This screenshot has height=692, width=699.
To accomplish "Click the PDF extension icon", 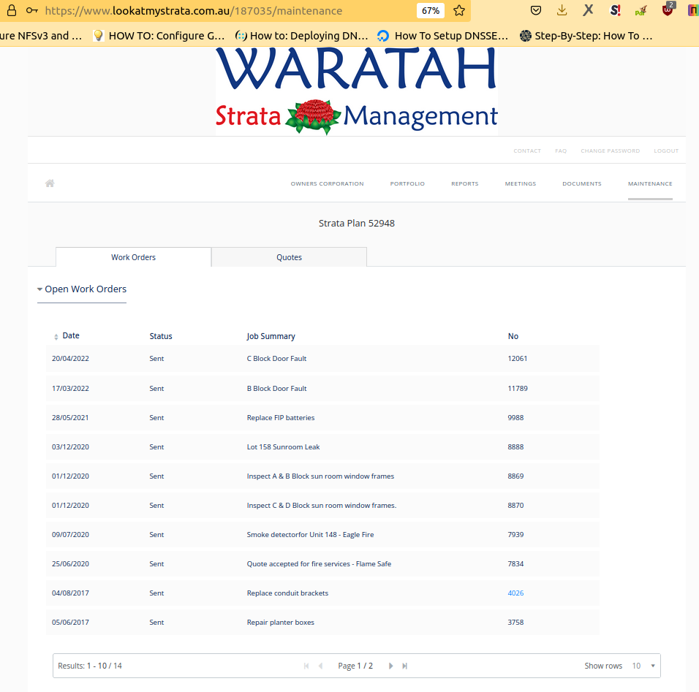I will (x=641, y=11).
